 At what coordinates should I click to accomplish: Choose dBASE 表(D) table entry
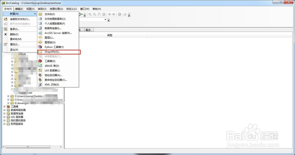click(x=58, y=66)
